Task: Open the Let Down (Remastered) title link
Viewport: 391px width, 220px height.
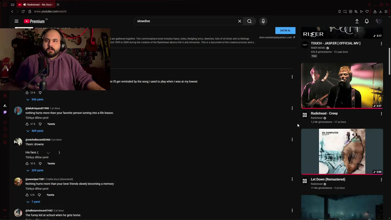Action: pos(328,179)
